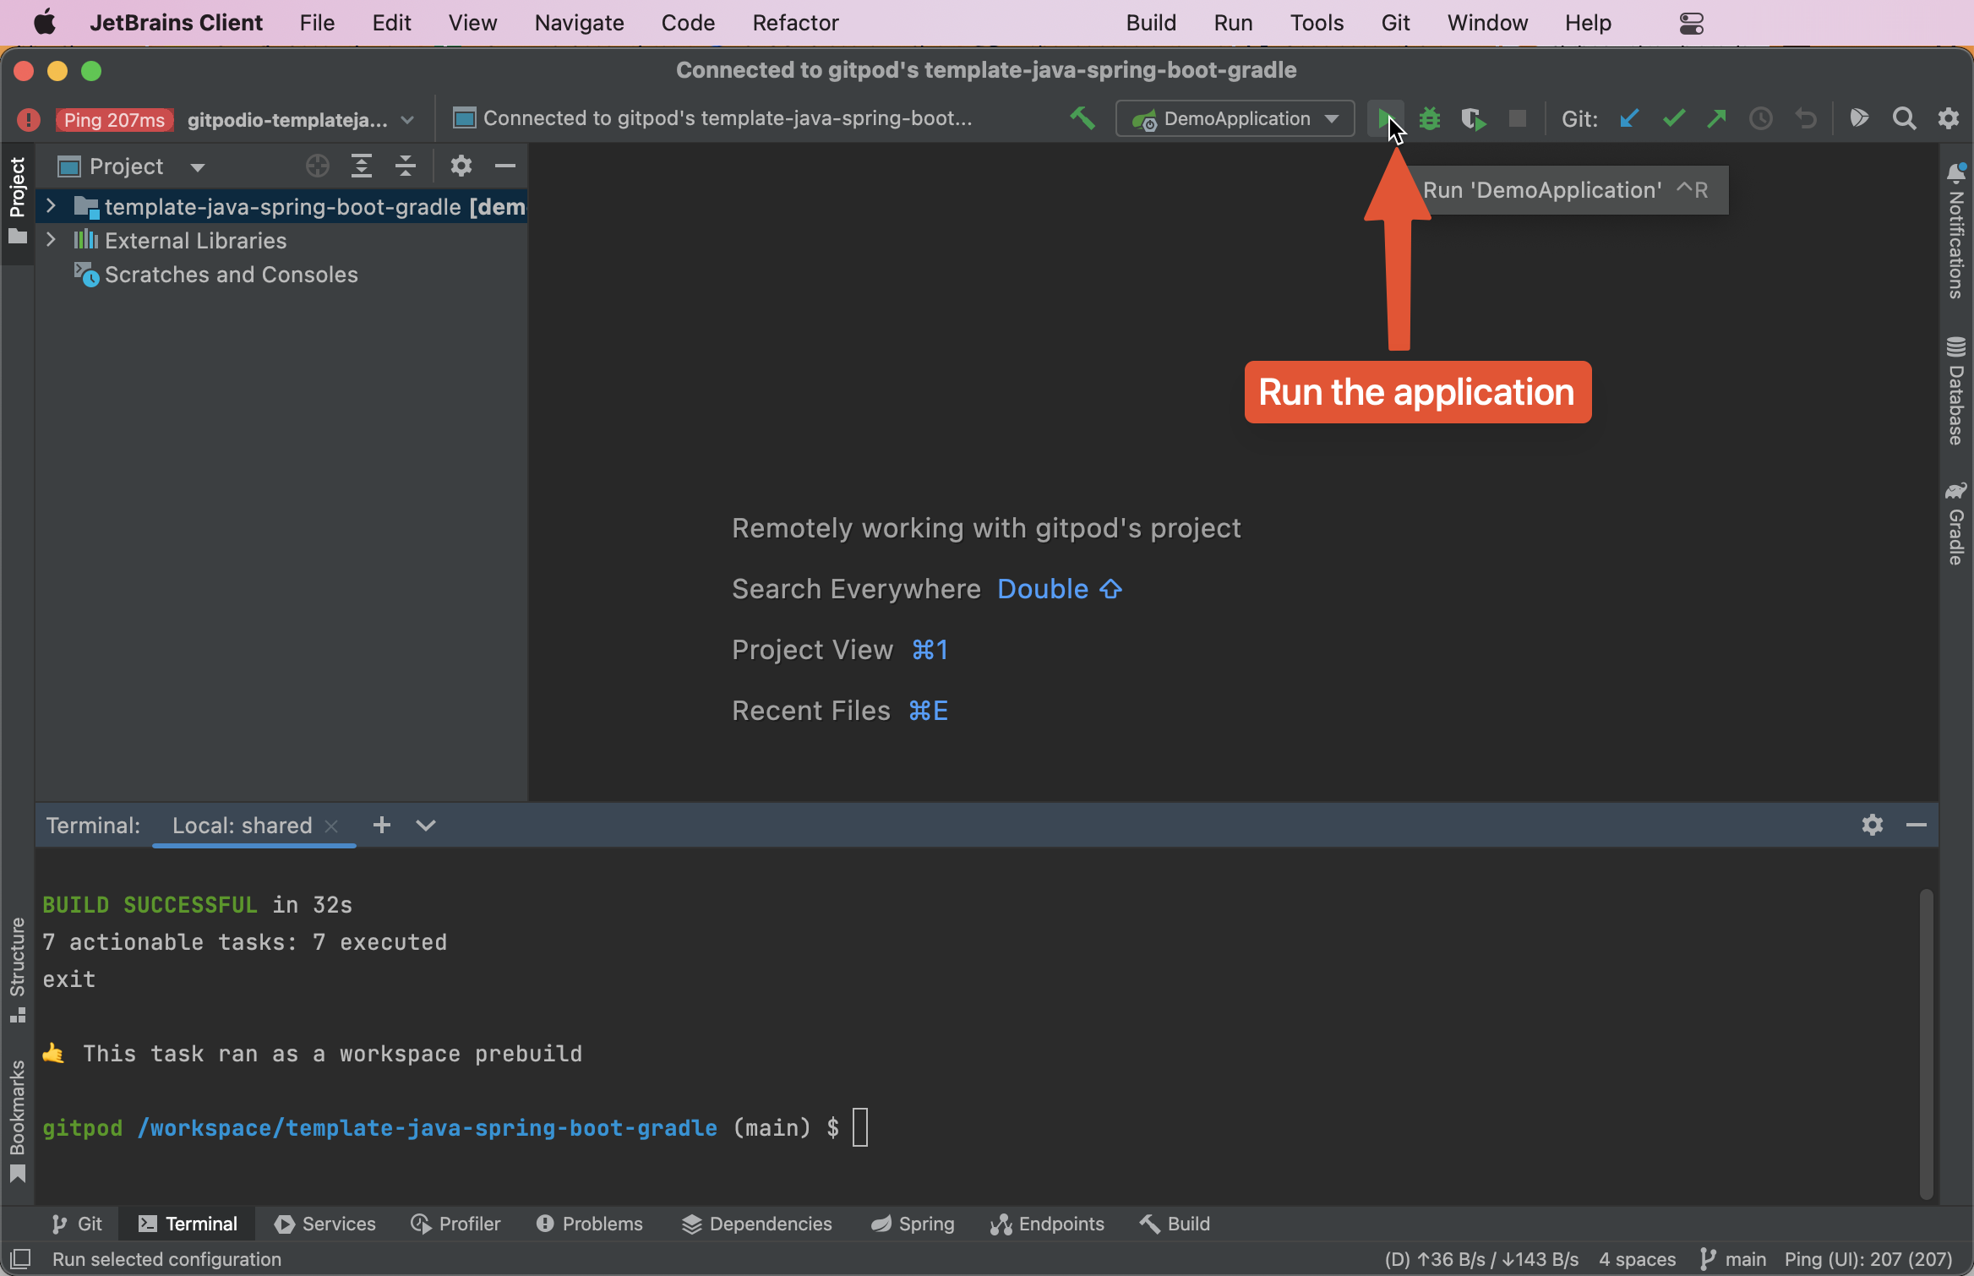Click Git Update Project arrow

(1629, 118)
